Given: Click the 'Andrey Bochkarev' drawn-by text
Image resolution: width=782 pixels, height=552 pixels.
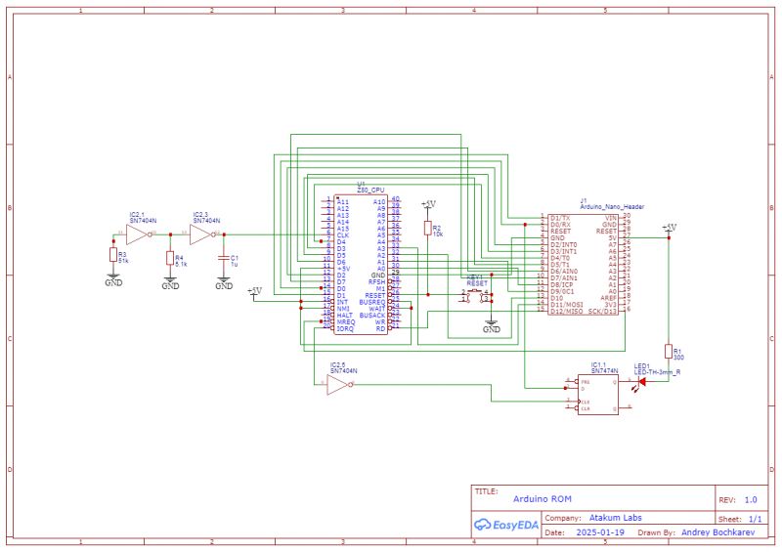Looking at the screenshot, I should 717,532.
